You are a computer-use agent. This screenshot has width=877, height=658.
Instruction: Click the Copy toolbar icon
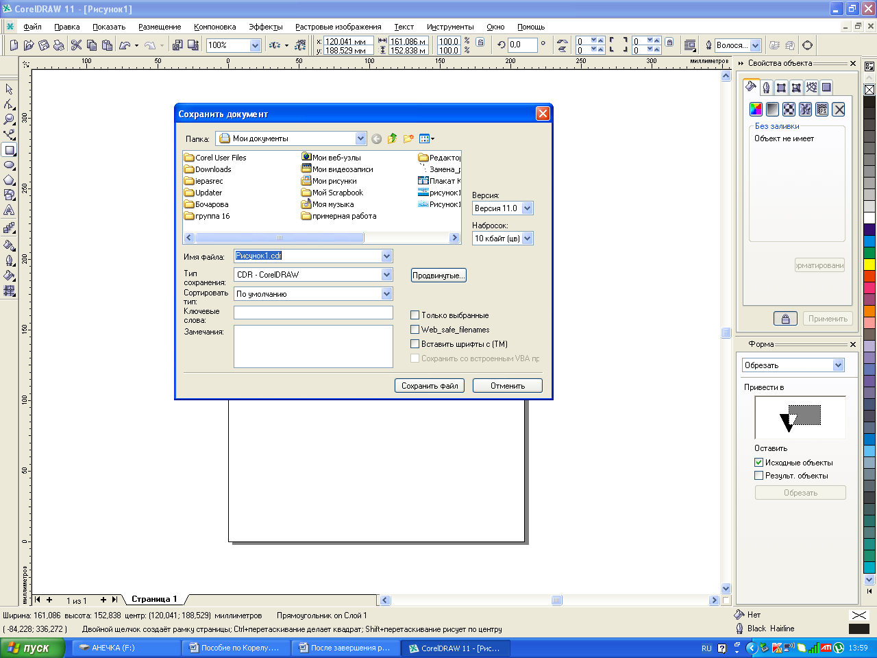click(x=92, y=45)
